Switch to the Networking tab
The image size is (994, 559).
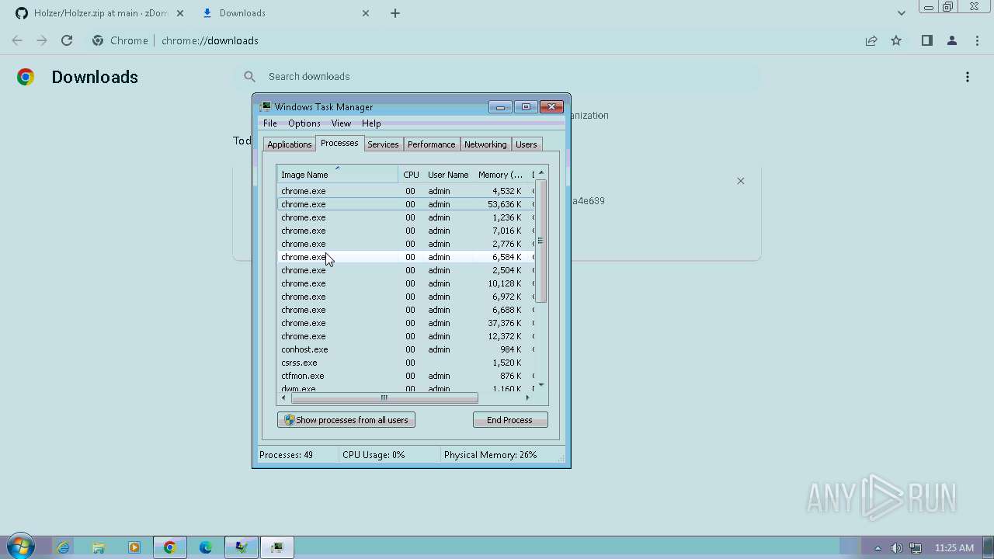coord(485,144)
